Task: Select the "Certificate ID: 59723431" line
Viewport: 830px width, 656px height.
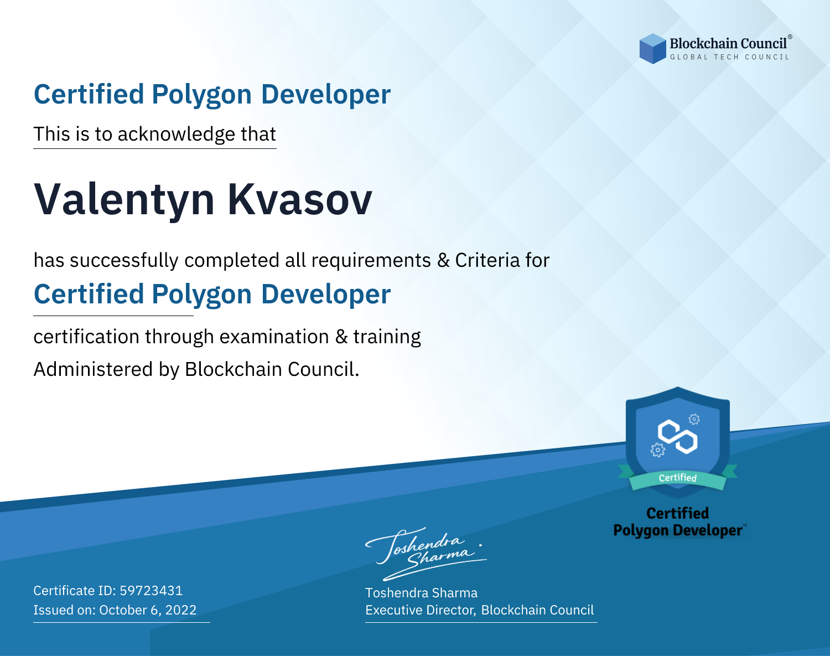Action: tap(108, 591)
